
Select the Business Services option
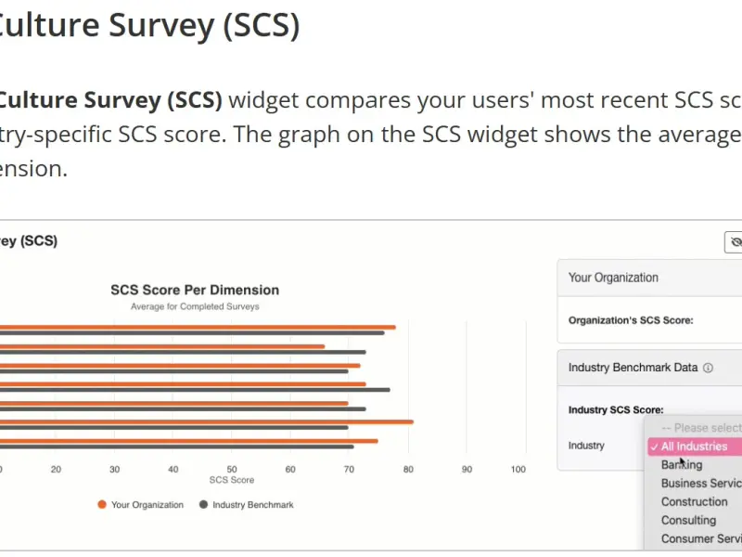700,484
